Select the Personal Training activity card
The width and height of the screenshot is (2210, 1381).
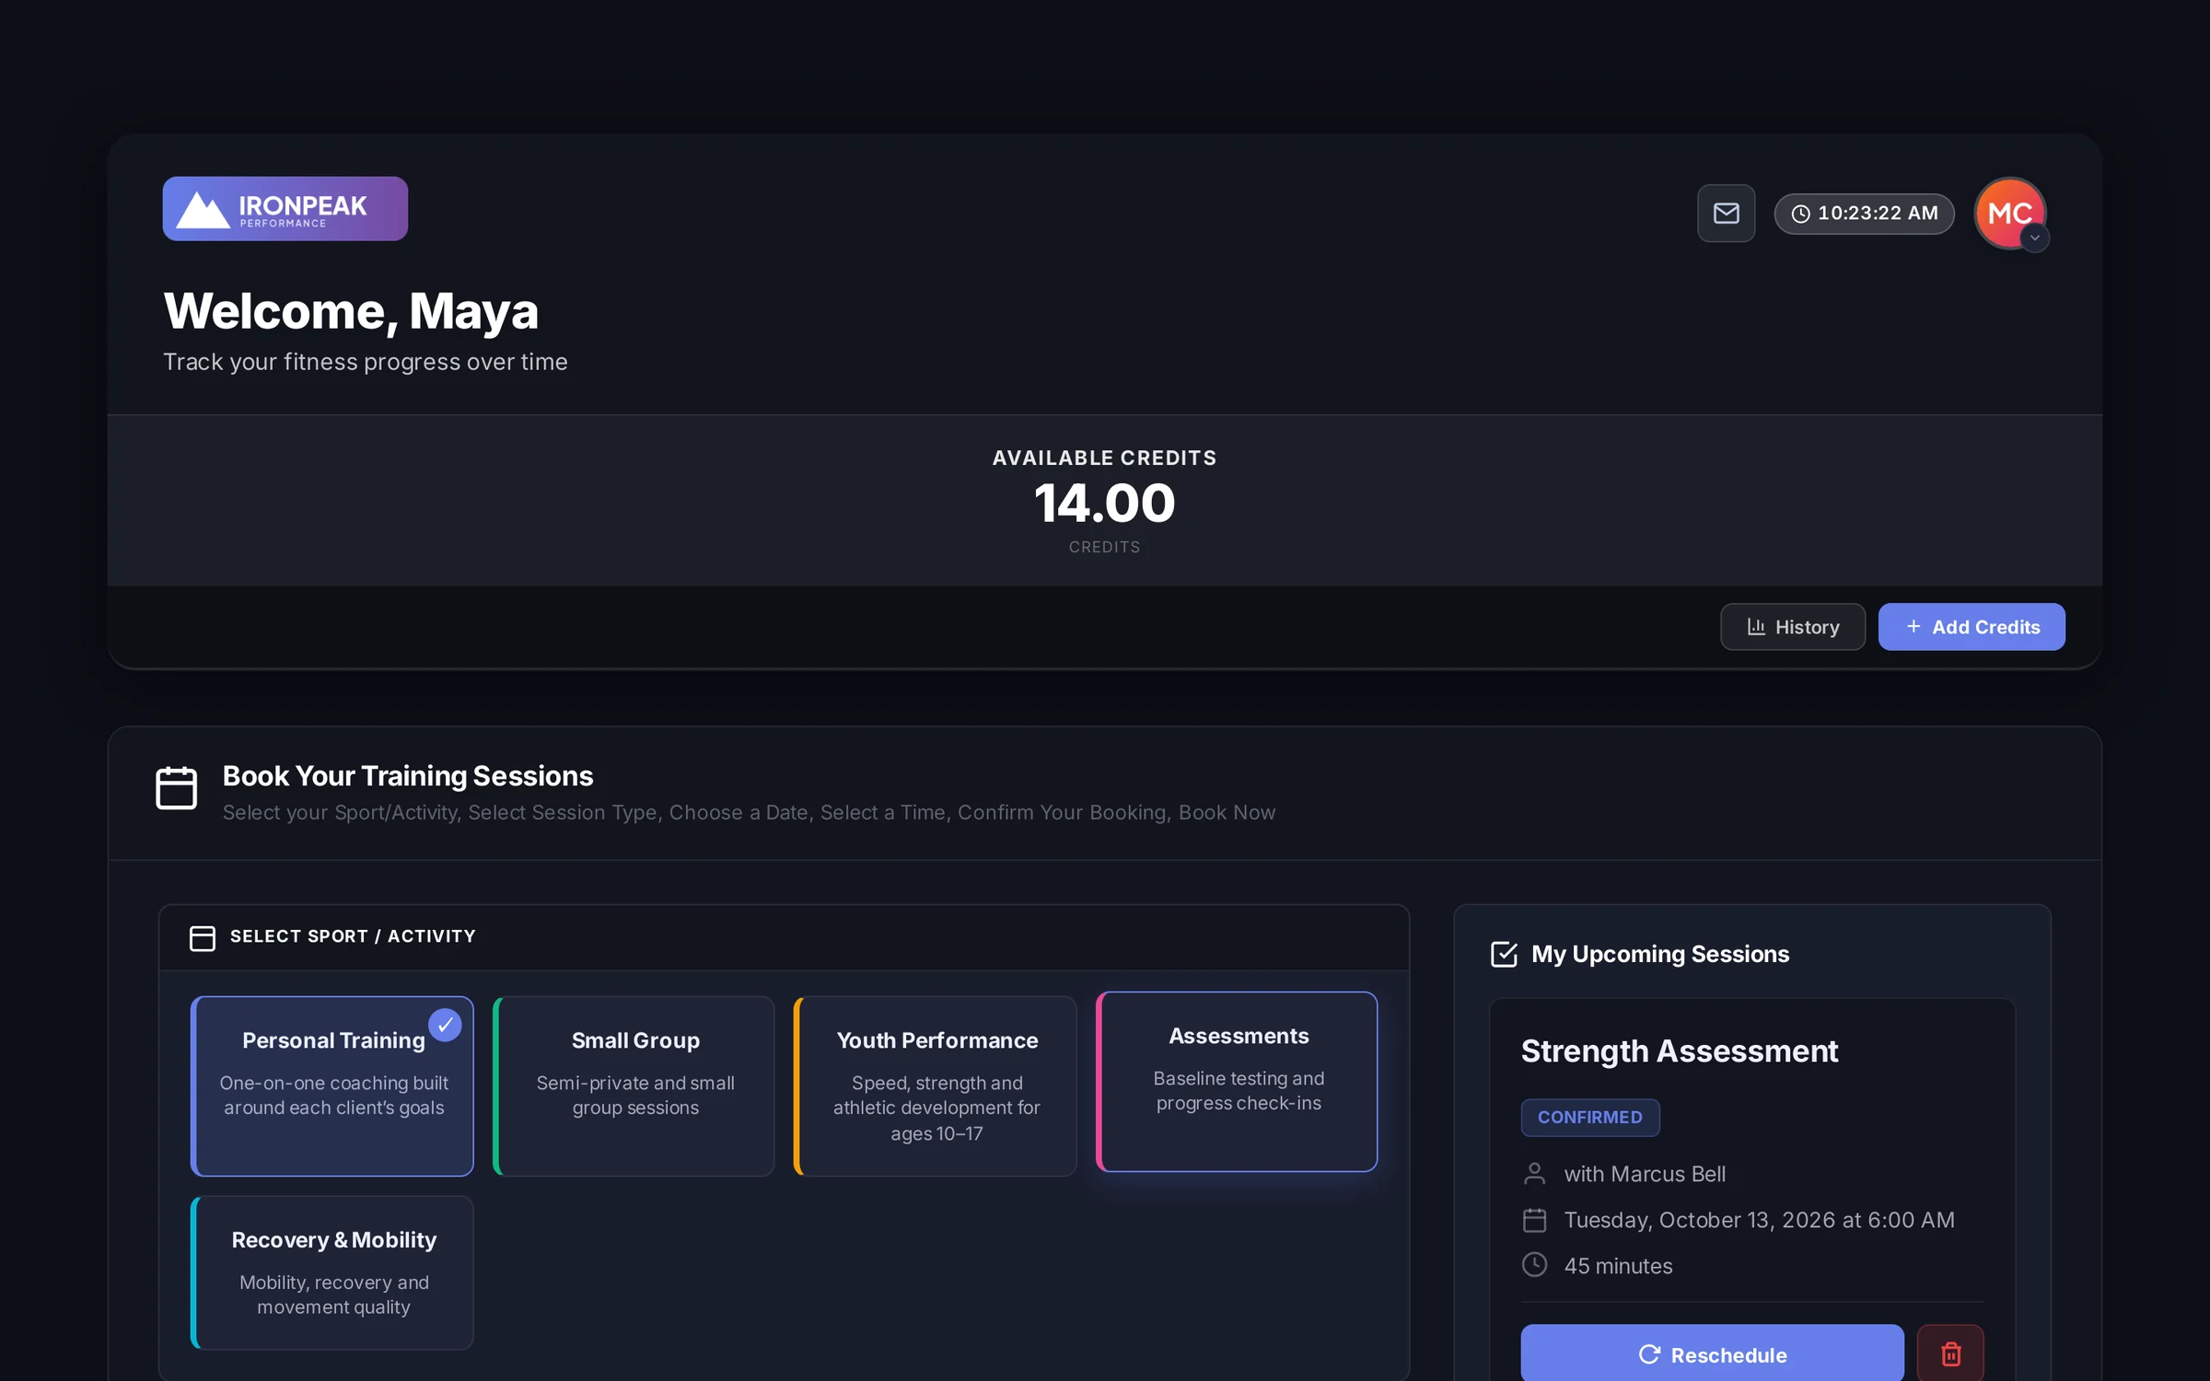(332, 1086)
